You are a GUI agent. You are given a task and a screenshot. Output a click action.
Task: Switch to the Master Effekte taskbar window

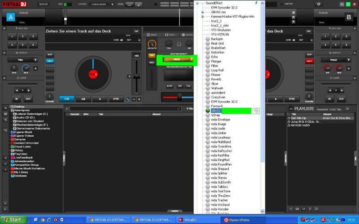(x=243, y=220)
